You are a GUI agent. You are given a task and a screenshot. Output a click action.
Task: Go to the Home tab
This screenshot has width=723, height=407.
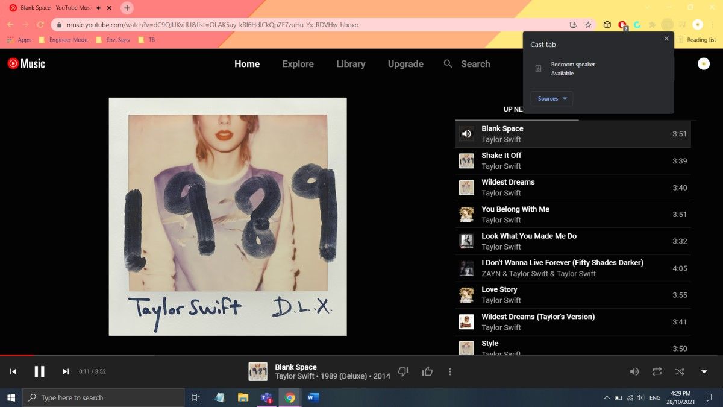coord(247,63)
